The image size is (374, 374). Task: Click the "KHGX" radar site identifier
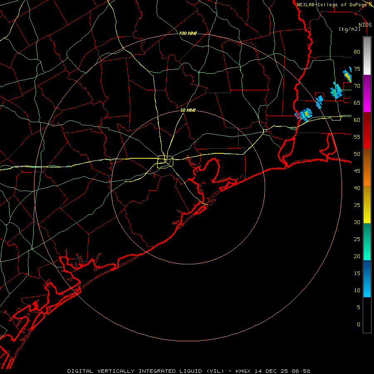click(243, 371)
